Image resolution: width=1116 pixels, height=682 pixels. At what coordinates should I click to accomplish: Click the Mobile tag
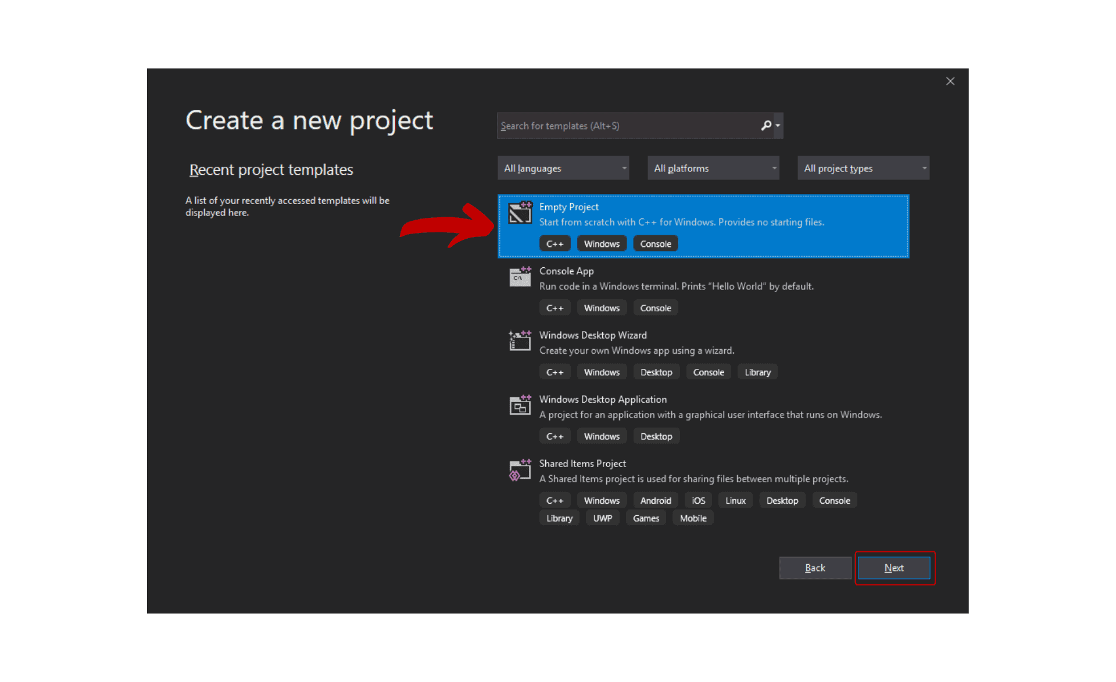click(693, 518)
